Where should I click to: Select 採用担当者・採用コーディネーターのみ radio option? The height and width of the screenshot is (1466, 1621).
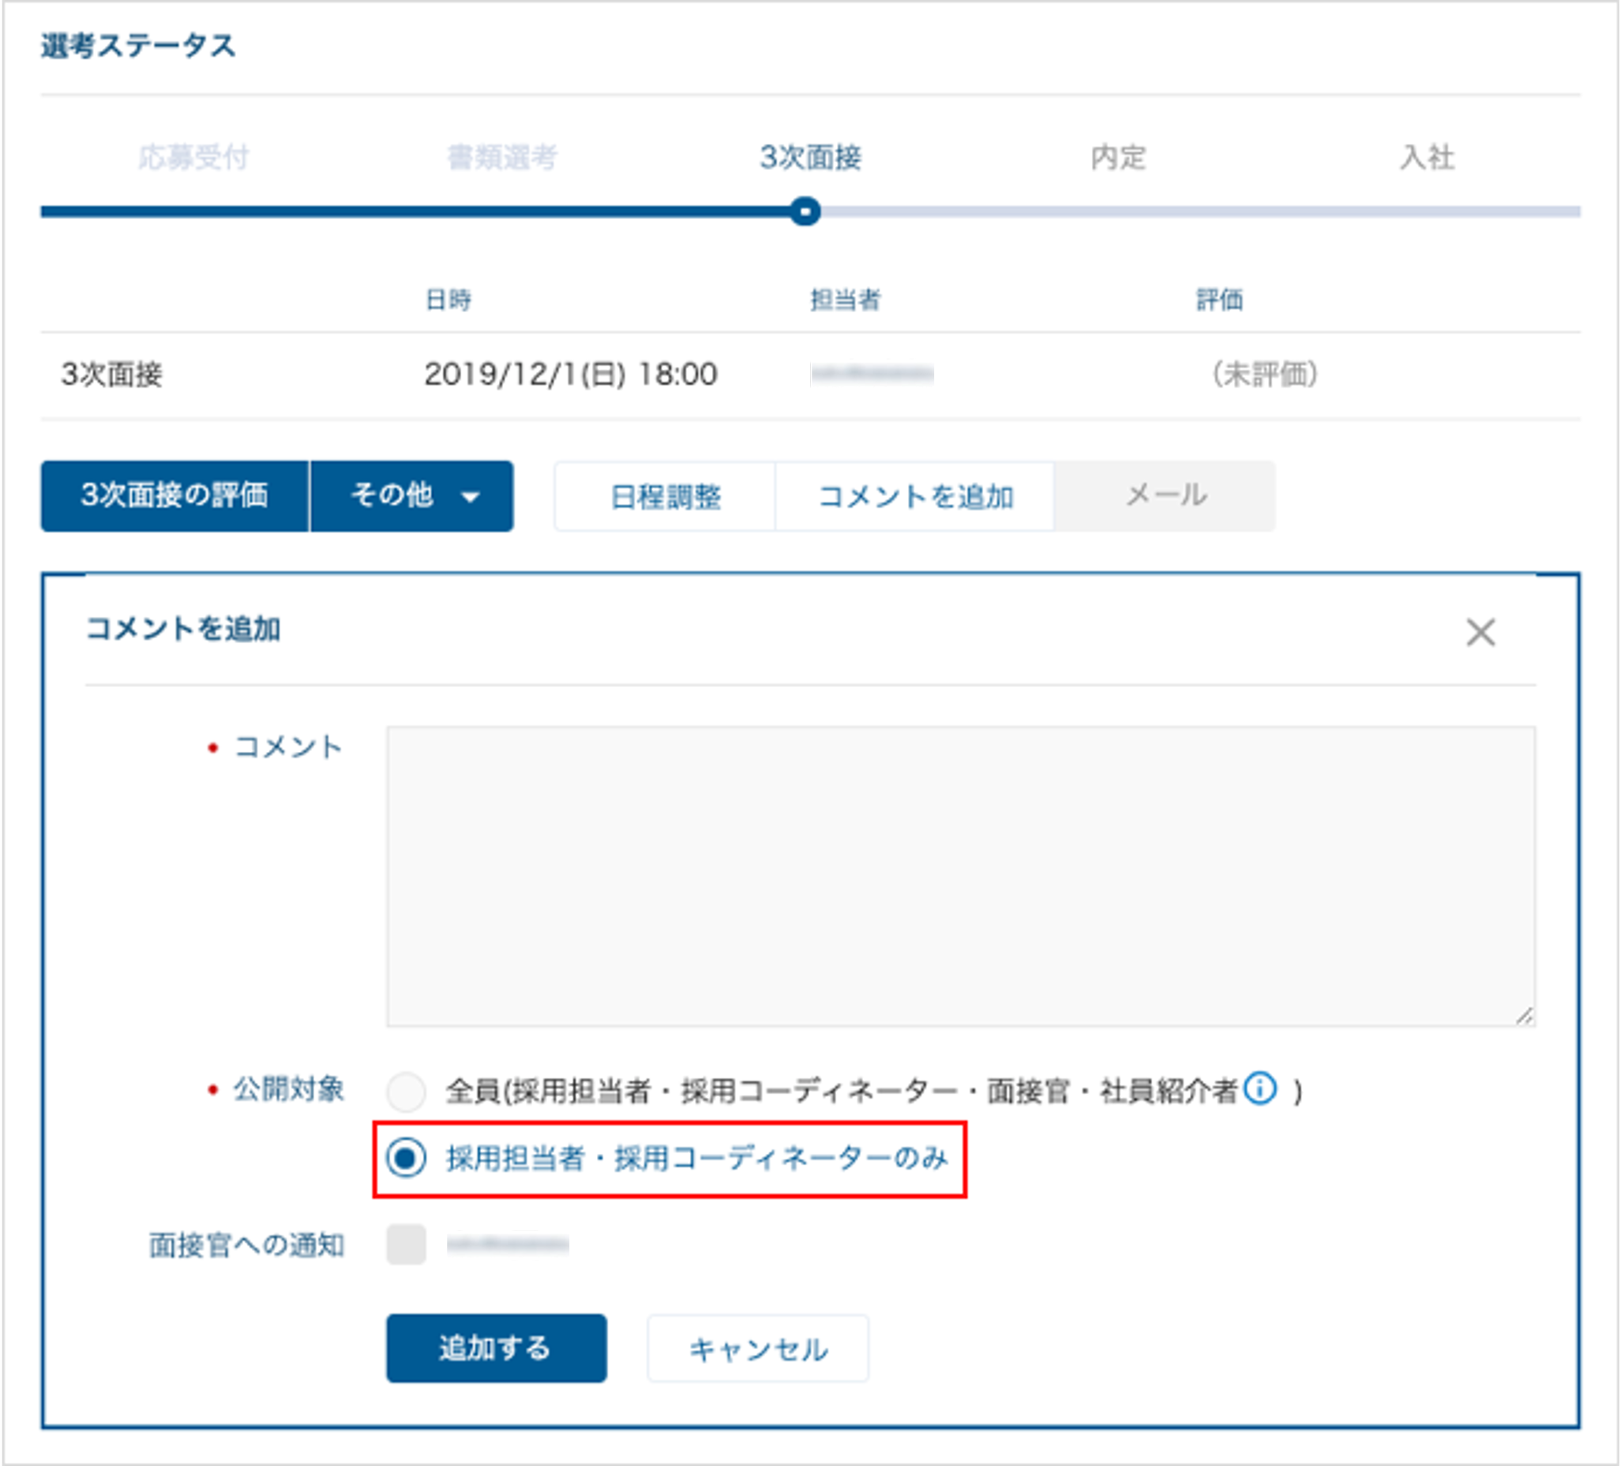click(406, 1158)
